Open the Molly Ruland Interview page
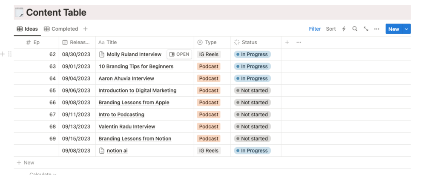The image size is (428, 175). 178,55
